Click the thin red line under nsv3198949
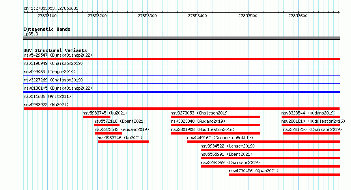Image resolution: width=351 pixels, height=190 pixels. coord(181,67)
